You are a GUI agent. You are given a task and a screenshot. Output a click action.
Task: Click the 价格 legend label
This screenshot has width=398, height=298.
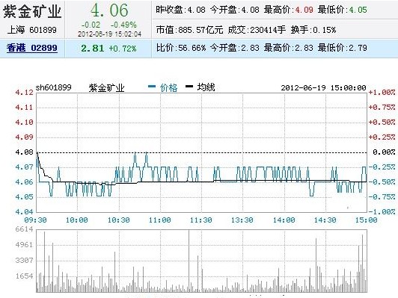coord(169,87)
